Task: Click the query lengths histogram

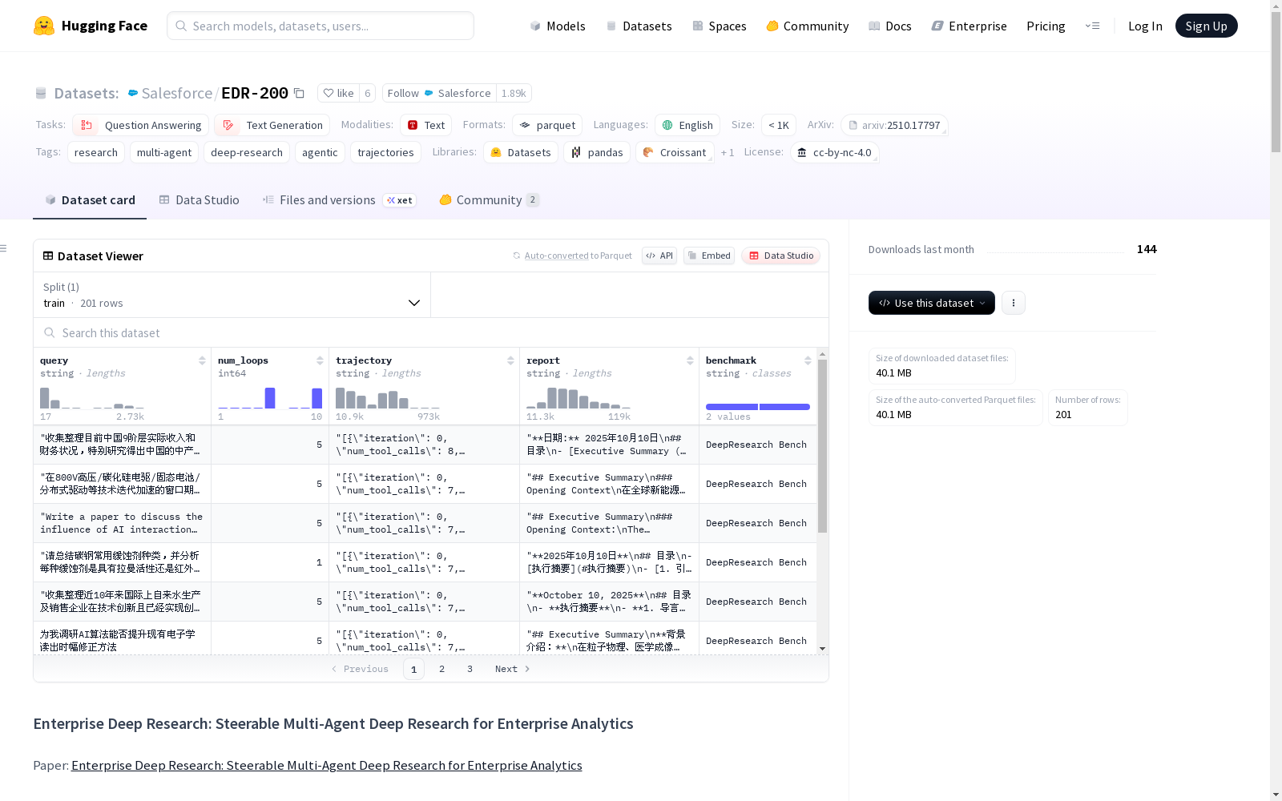Action: [92, 397]
